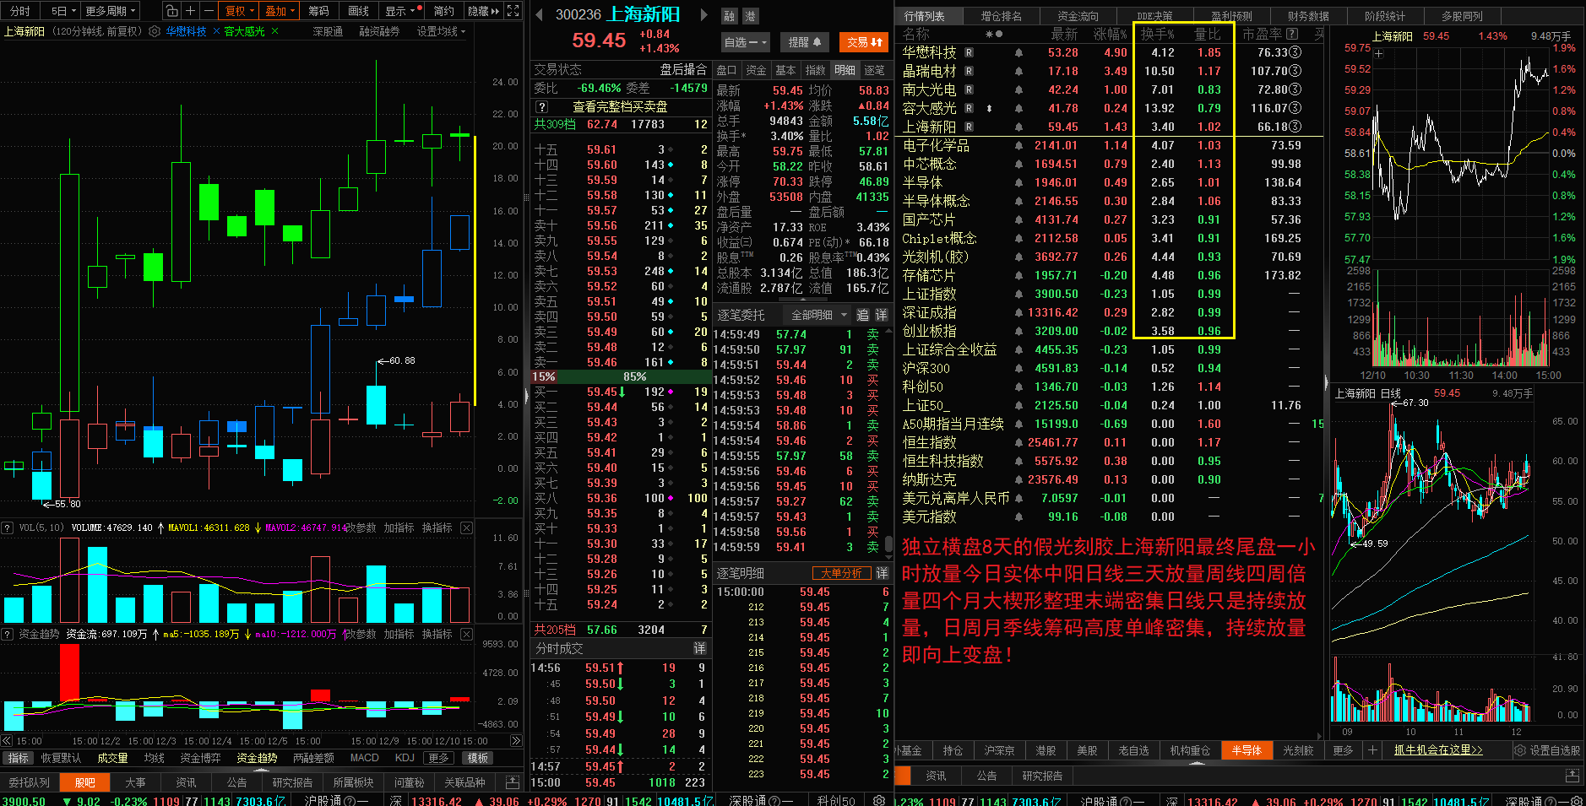Open chart settings gear beside 上海新阳
Viewport: 1586px width, 806px height.
[x=155, y=31]
